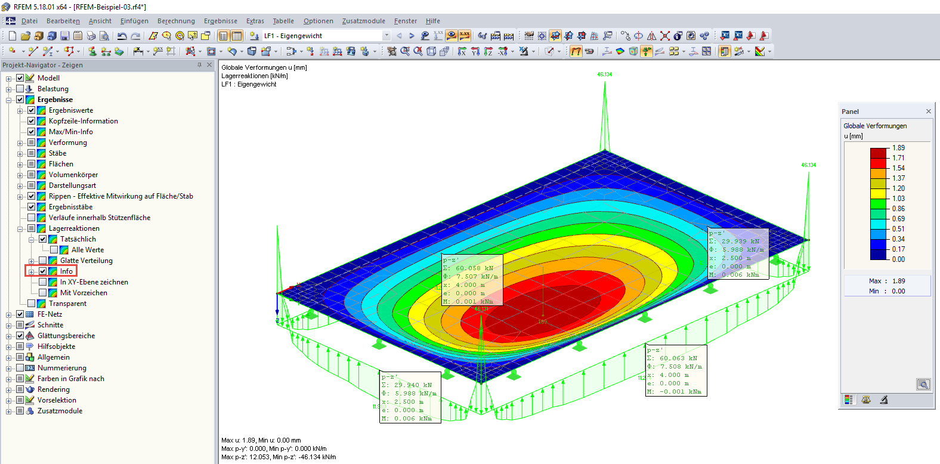Click the yellow 1.03 legend color

(879, 194)
